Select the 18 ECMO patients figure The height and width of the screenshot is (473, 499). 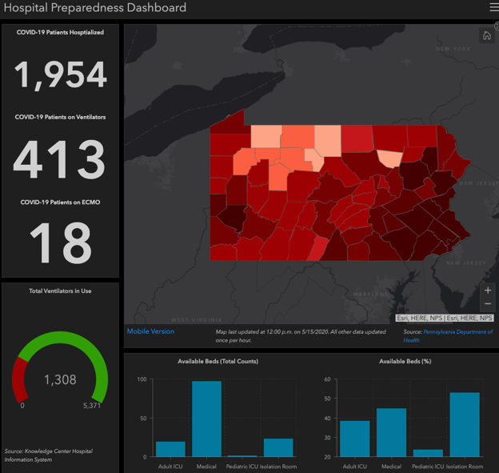tap(60, 243)
